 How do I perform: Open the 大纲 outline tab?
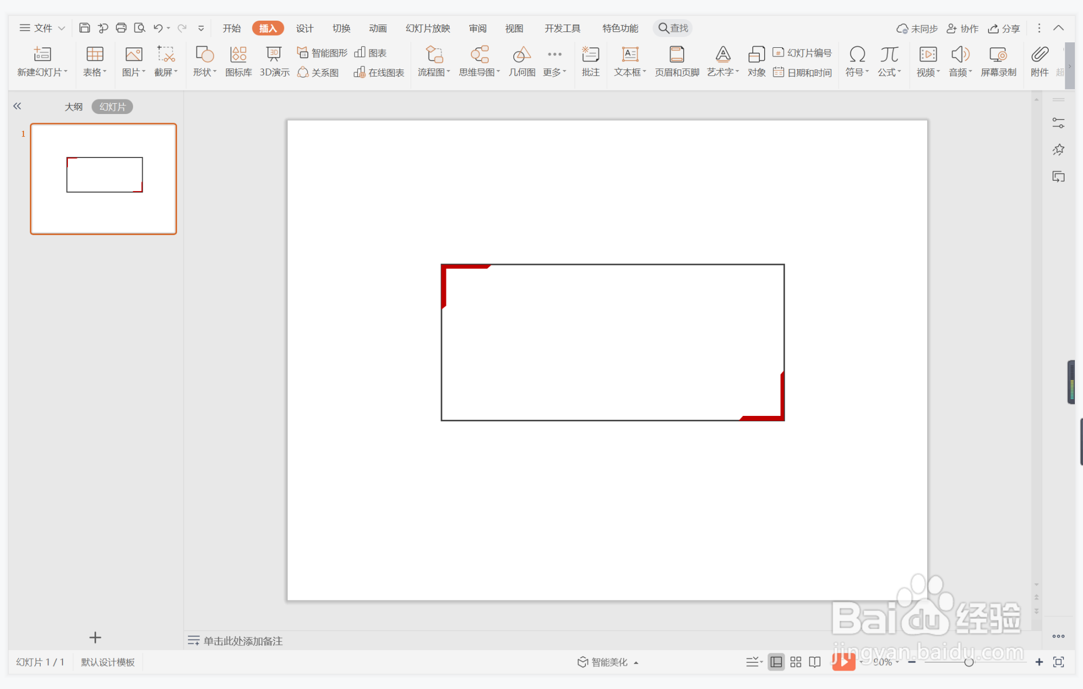pyautogui.click(x=73, y=106)
